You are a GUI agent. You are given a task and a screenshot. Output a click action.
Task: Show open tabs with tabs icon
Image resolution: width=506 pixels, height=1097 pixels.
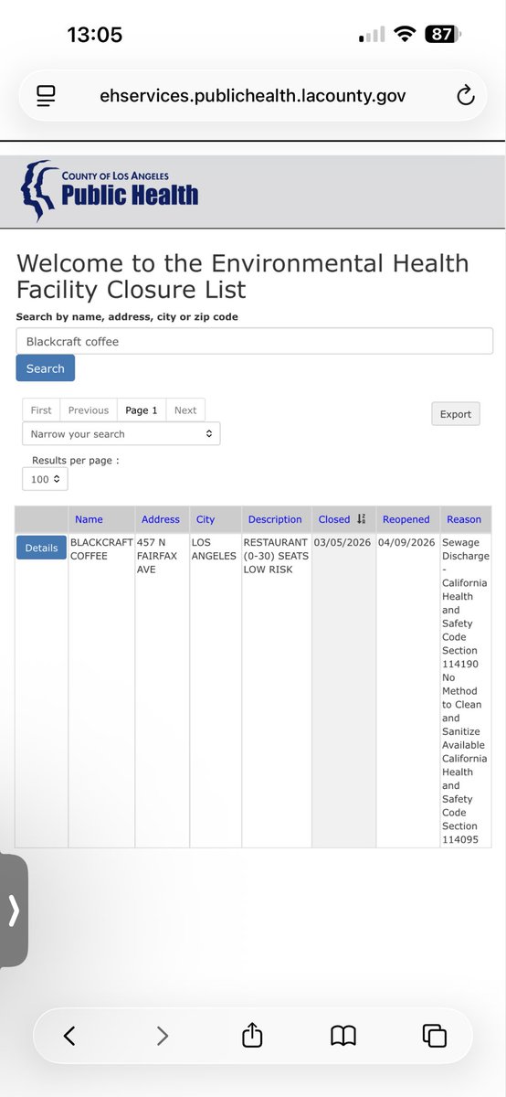435,1036
